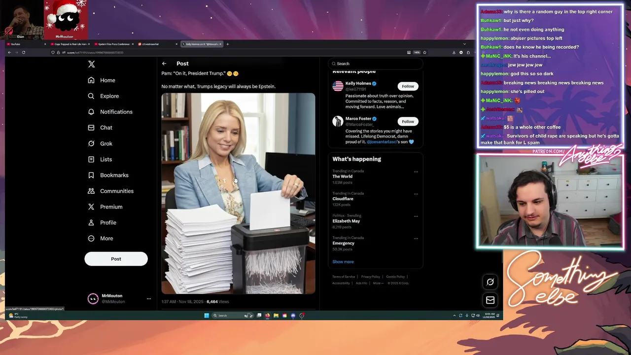Click Show more under What's happening
631x355 pixels.
click(343, 262)
